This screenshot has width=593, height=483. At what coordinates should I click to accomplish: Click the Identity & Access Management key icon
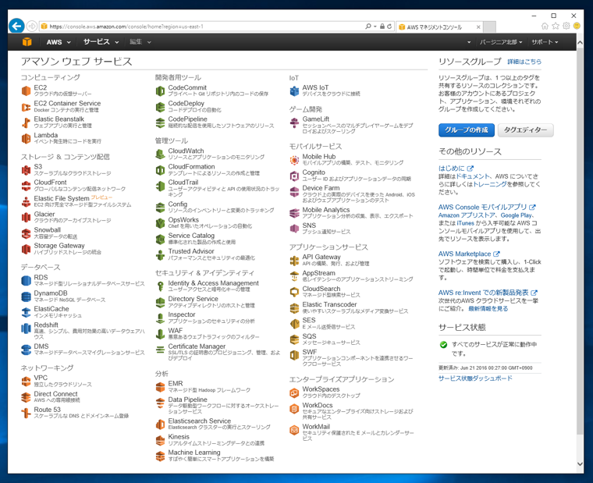pos(161,286)
